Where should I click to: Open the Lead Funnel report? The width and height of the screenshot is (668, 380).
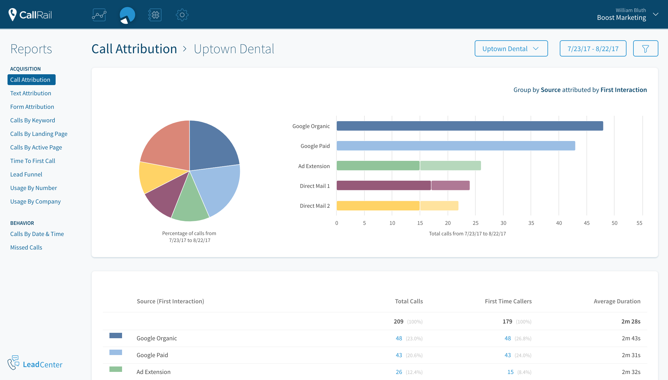pos(26,174)
